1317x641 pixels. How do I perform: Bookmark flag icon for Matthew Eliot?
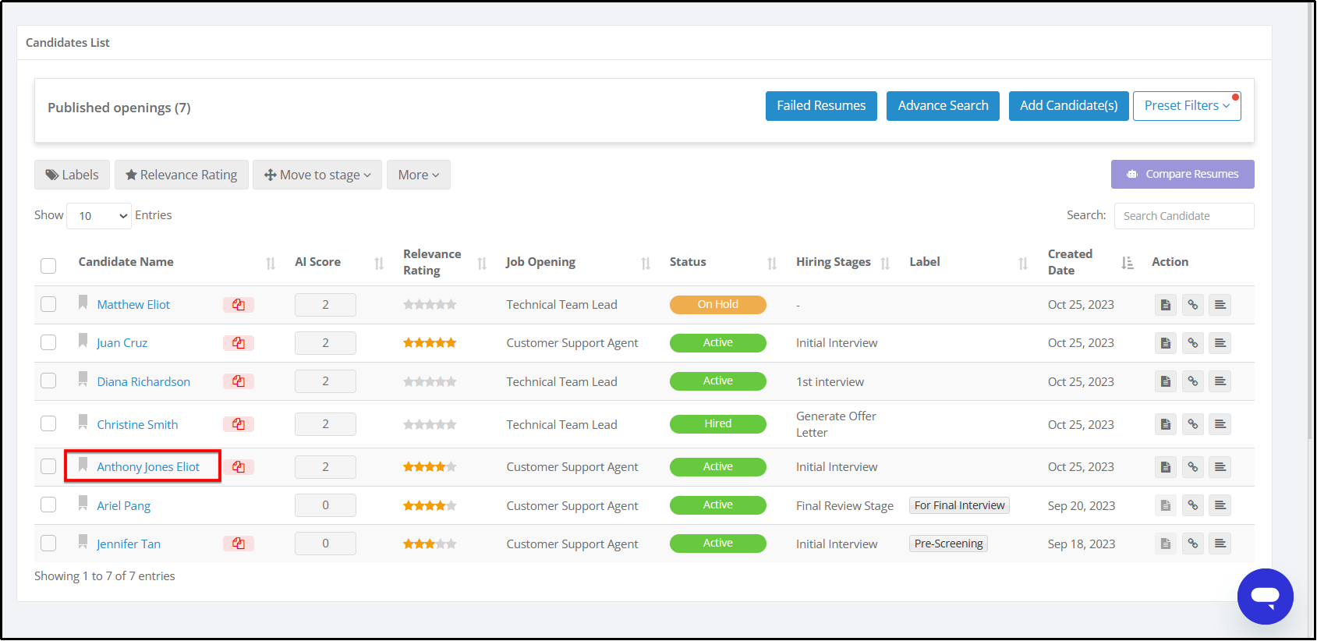pos(83,303)
